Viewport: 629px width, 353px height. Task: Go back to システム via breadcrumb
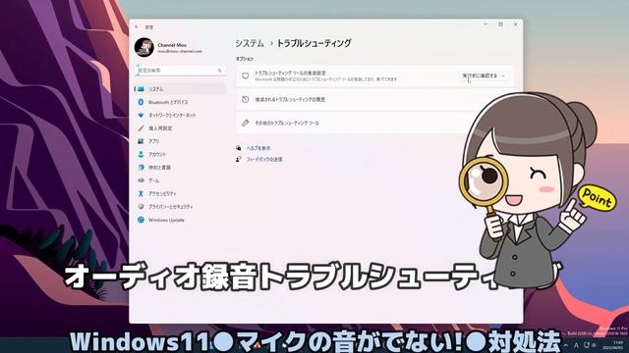tap(250, 43)
